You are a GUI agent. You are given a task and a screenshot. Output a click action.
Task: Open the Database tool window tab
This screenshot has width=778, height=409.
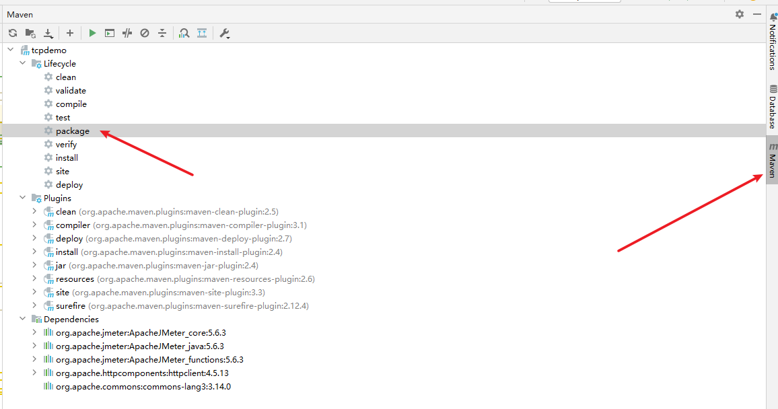point(773,107)
